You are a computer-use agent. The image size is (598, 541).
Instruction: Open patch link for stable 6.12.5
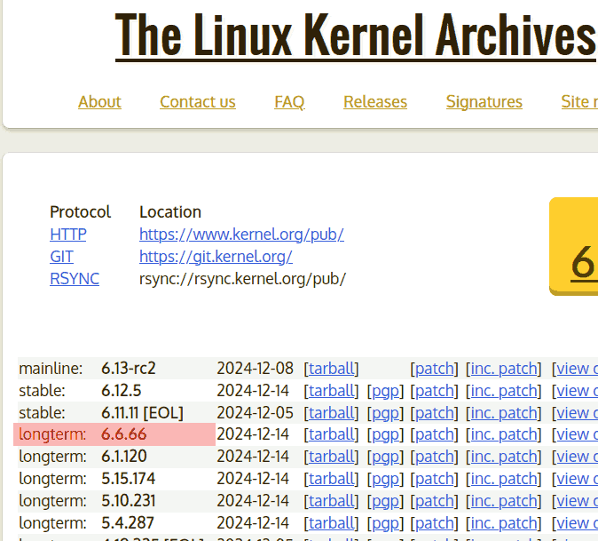click(435, 391)
